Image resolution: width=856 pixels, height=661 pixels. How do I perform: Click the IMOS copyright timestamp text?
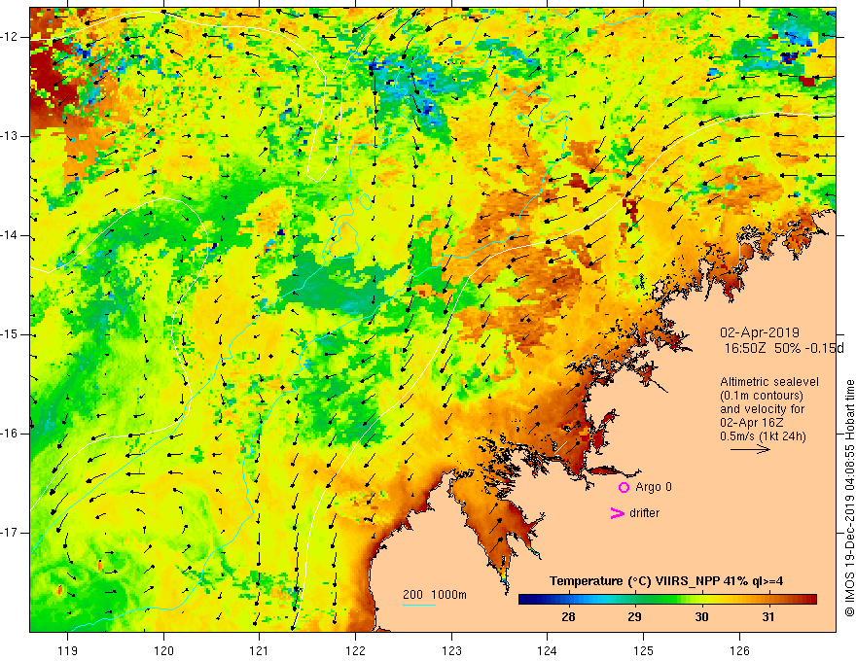click(849, 498)
